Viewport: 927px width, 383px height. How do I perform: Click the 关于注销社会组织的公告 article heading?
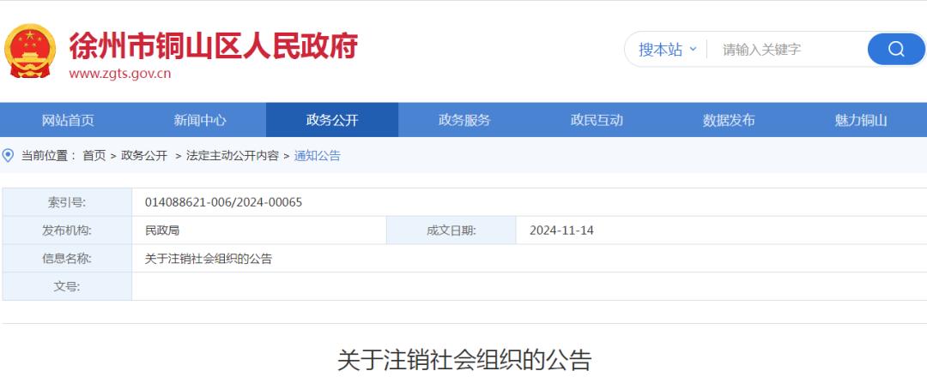(x=463, y=360)
